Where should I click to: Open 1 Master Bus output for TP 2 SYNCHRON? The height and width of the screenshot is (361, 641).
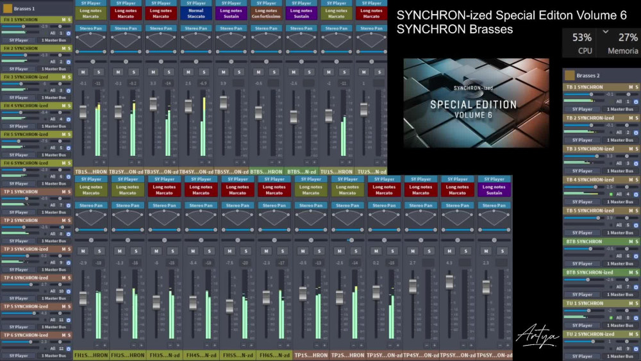pos(54,241)
